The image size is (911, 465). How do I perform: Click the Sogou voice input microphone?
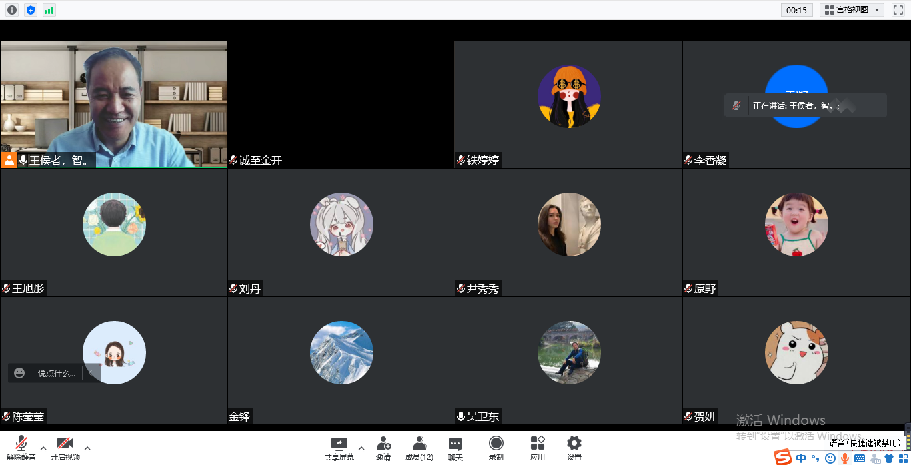[845, 458]
